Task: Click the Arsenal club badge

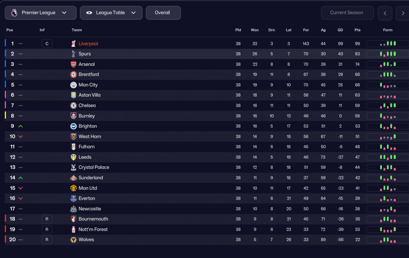Action: pos(73,64)
